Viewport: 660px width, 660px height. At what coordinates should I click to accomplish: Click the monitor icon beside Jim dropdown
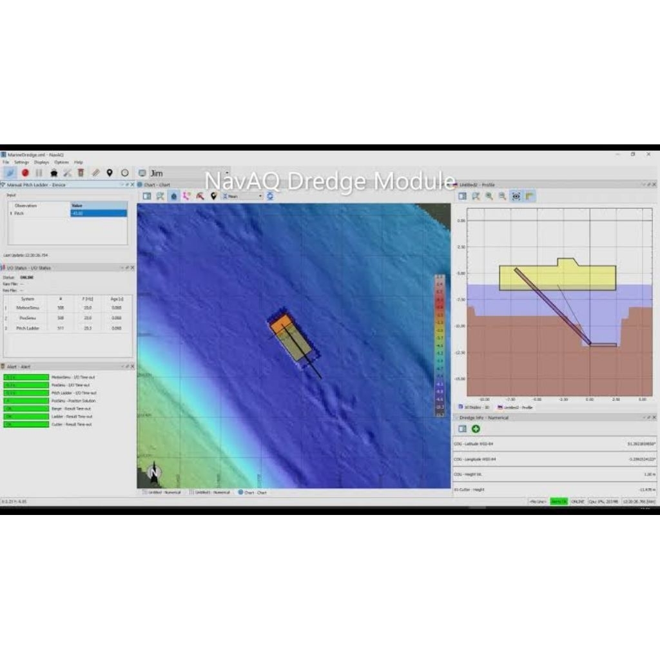[x=142, y=173]
